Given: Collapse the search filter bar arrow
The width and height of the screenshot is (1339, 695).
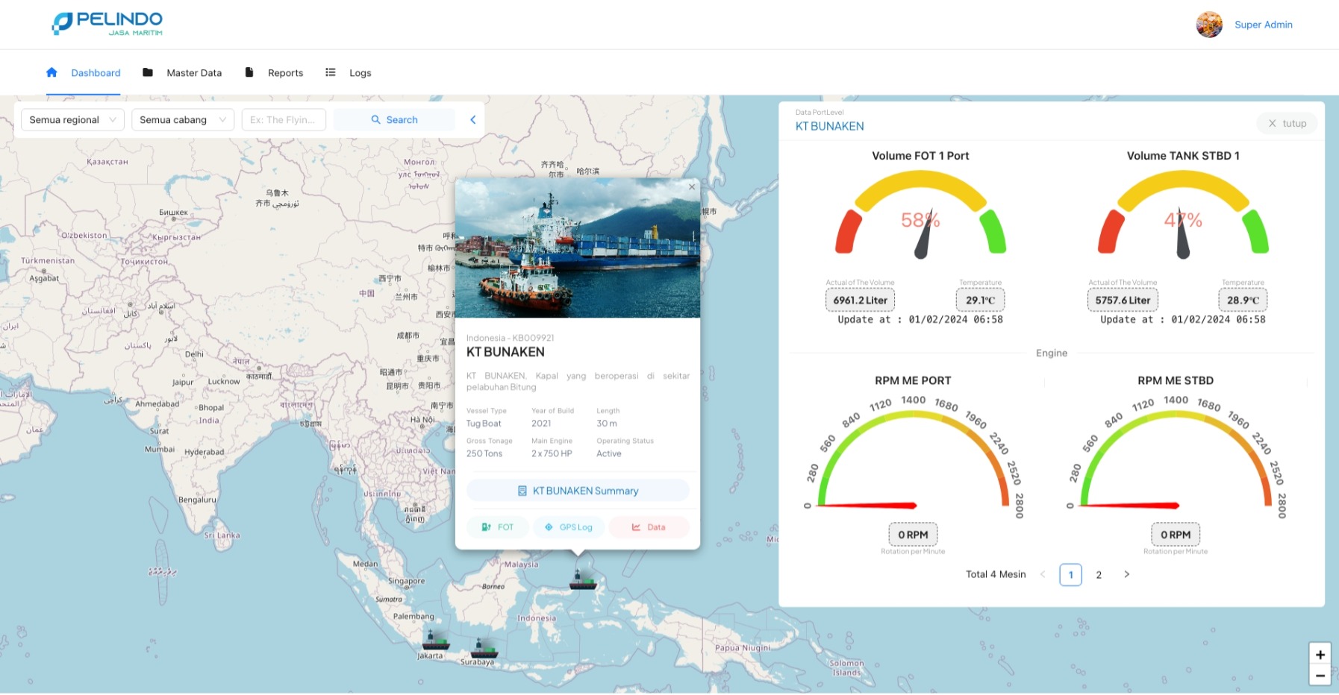Looking at the screenshot, I should point(472,119).
